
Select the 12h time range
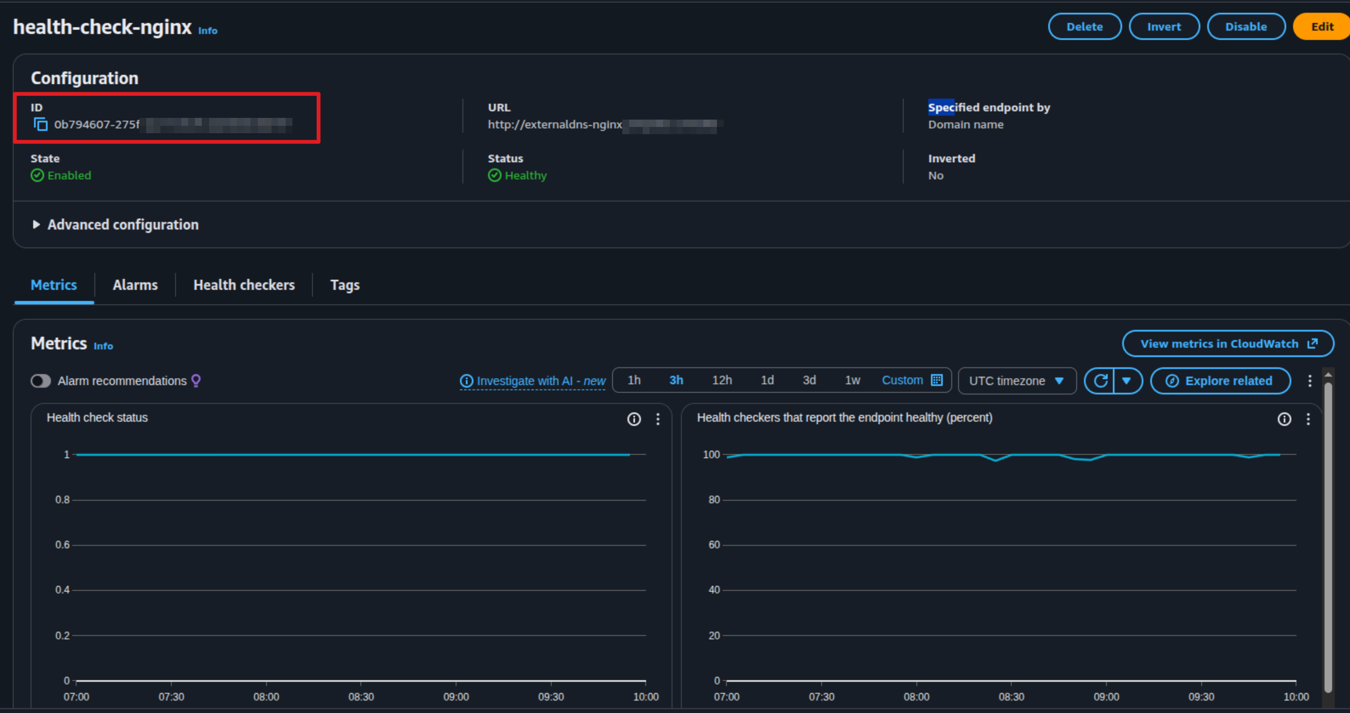pyautogui.click(x=721, y=380)
